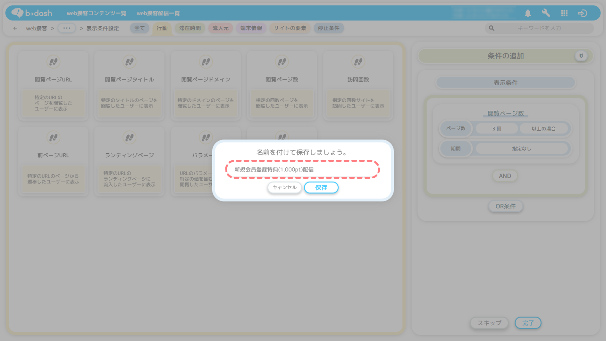Select the 端末情報 filter tab
The height and width of the screenshot is (341, 606).
(x=251, y=28)
